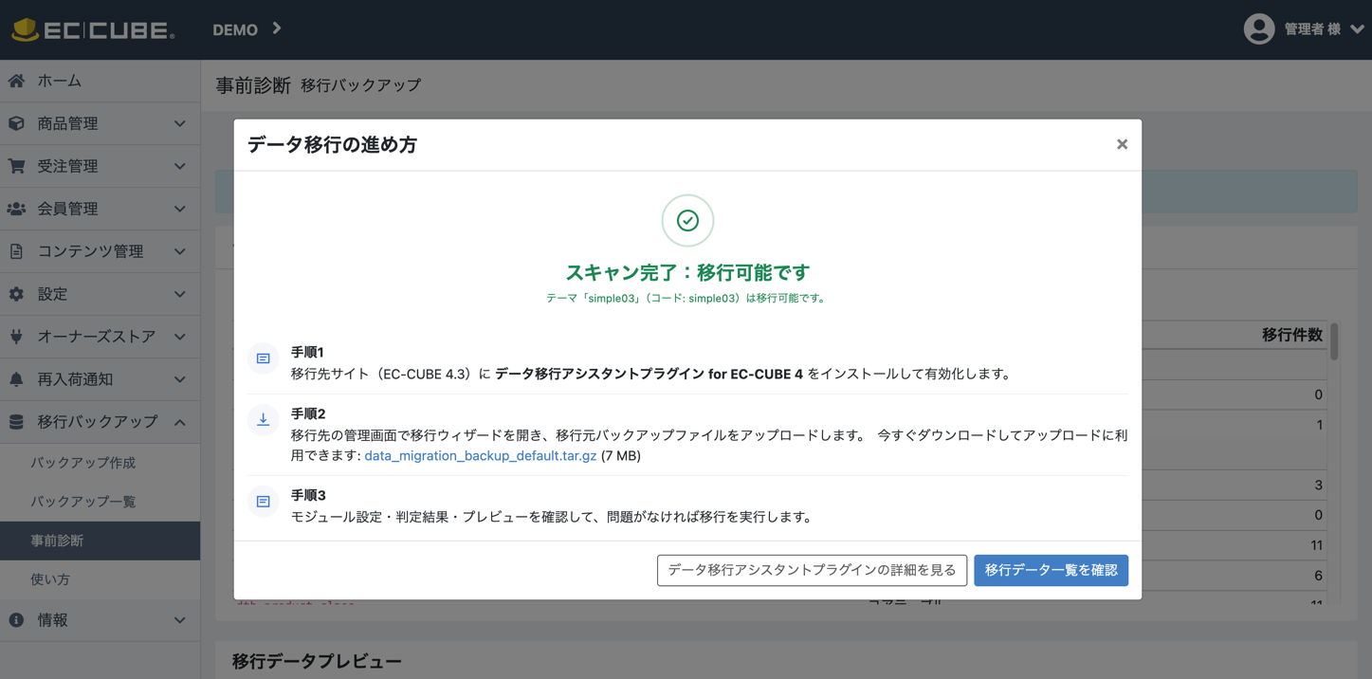1372x679 pixels.
Task: Select 事前診断 in sidebar
Action: 100,541
